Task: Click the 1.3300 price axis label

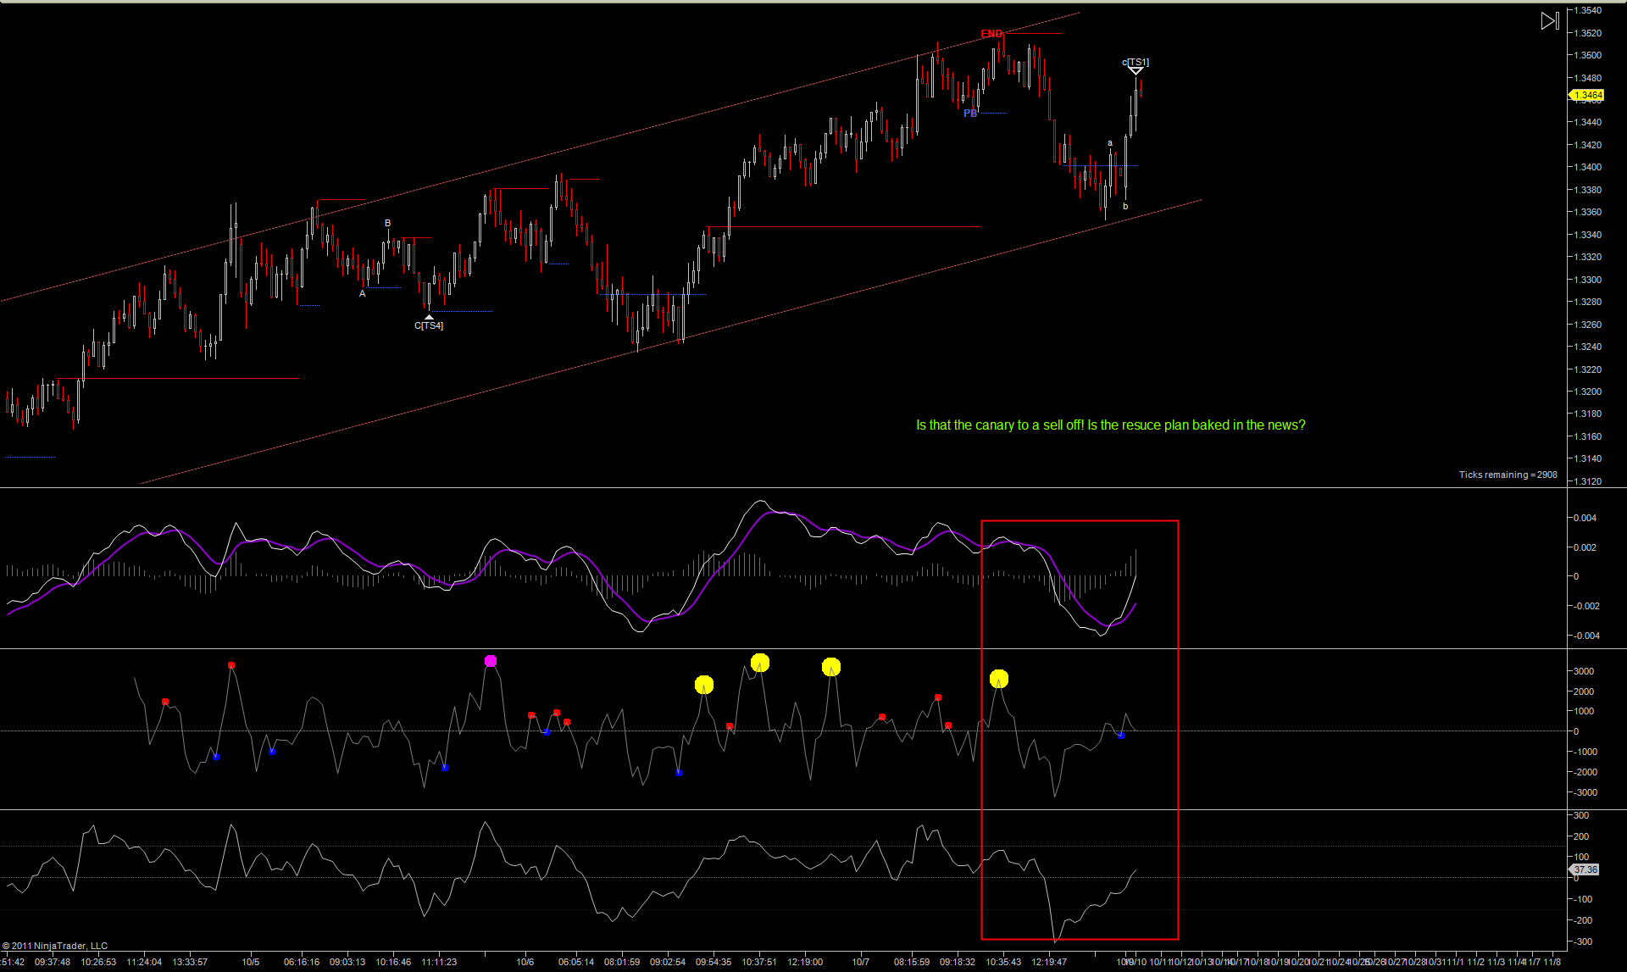Action: (1588, 280)
